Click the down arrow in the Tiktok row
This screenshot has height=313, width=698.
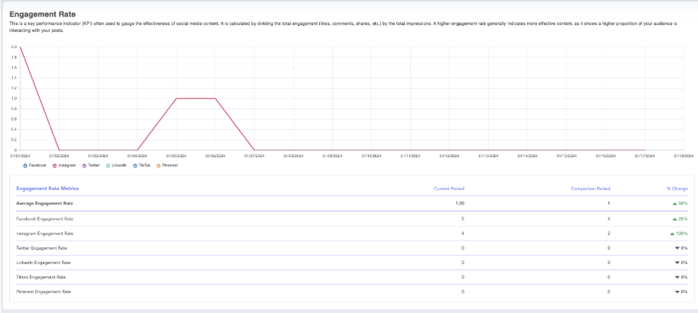[677, 277]
